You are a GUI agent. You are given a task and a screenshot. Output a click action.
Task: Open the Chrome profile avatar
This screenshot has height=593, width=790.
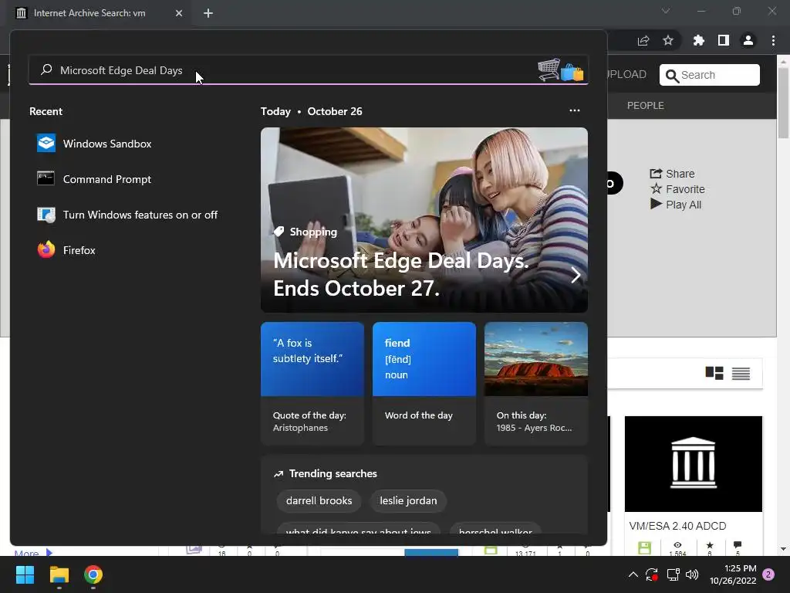pyautogui.click(x=748, y=40)
